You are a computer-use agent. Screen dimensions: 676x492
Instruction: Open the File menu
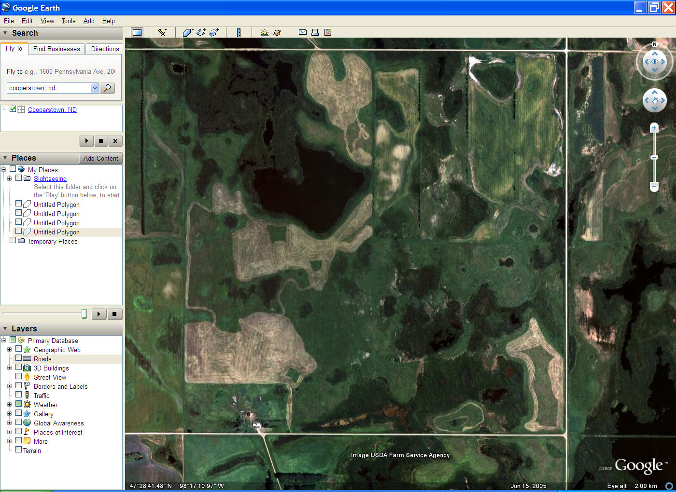[x=9, y=21]
